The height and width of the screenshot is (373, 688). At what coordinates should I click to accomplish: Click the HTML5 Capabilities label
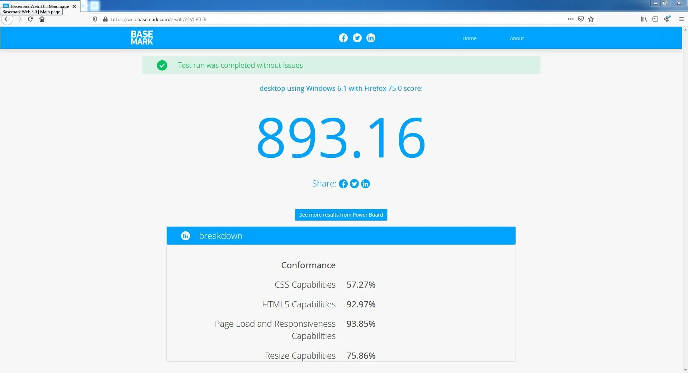(x=299, y=304)
